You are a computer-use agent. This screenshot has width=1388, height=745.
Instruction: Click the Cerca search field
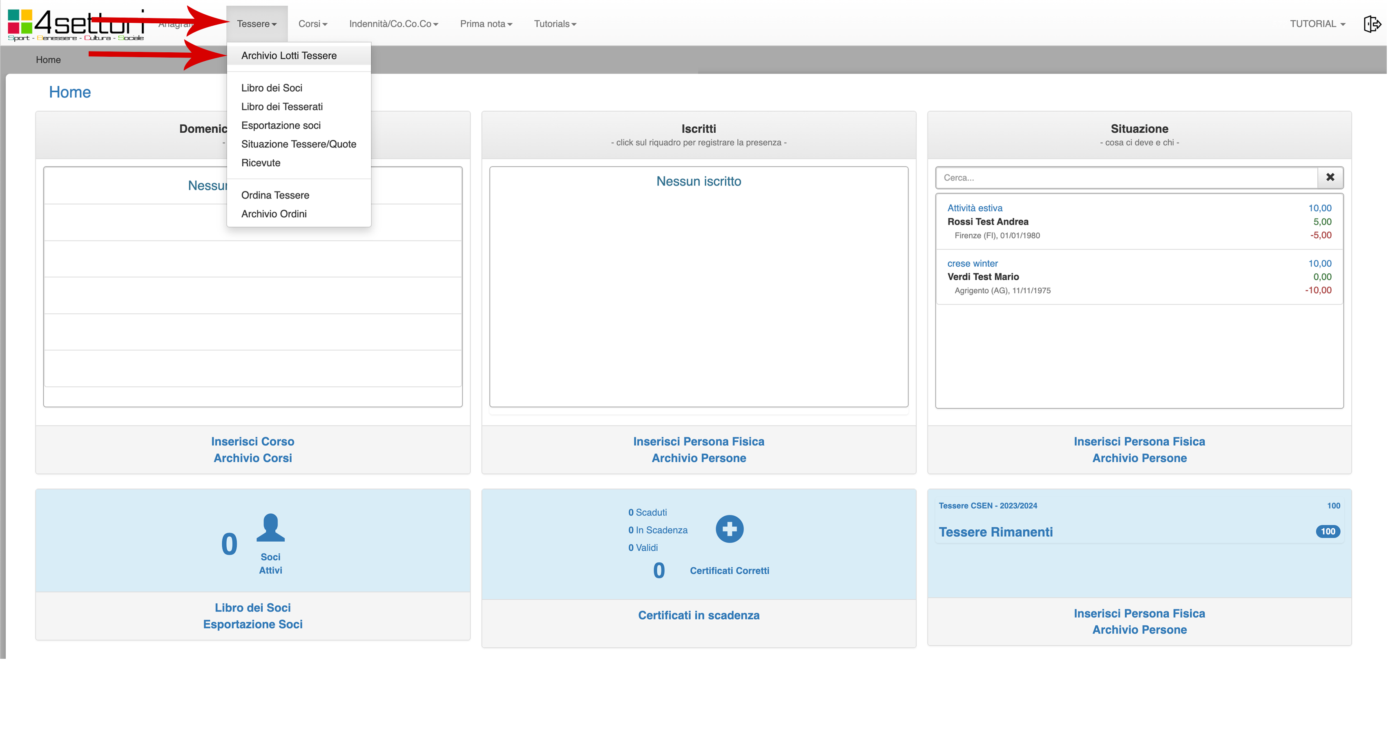click(1126, 177)
